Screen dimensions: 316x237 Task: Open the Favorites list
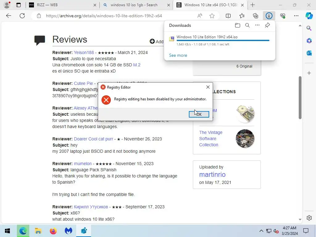point(242,16)
